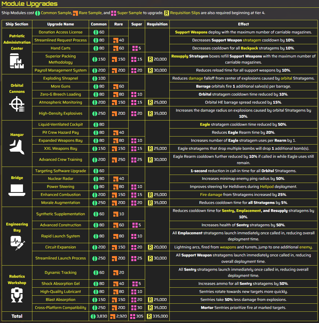319x323 pixels.
Task: Open the Cross-Platform Compatibility link
Action: point(61,308)
